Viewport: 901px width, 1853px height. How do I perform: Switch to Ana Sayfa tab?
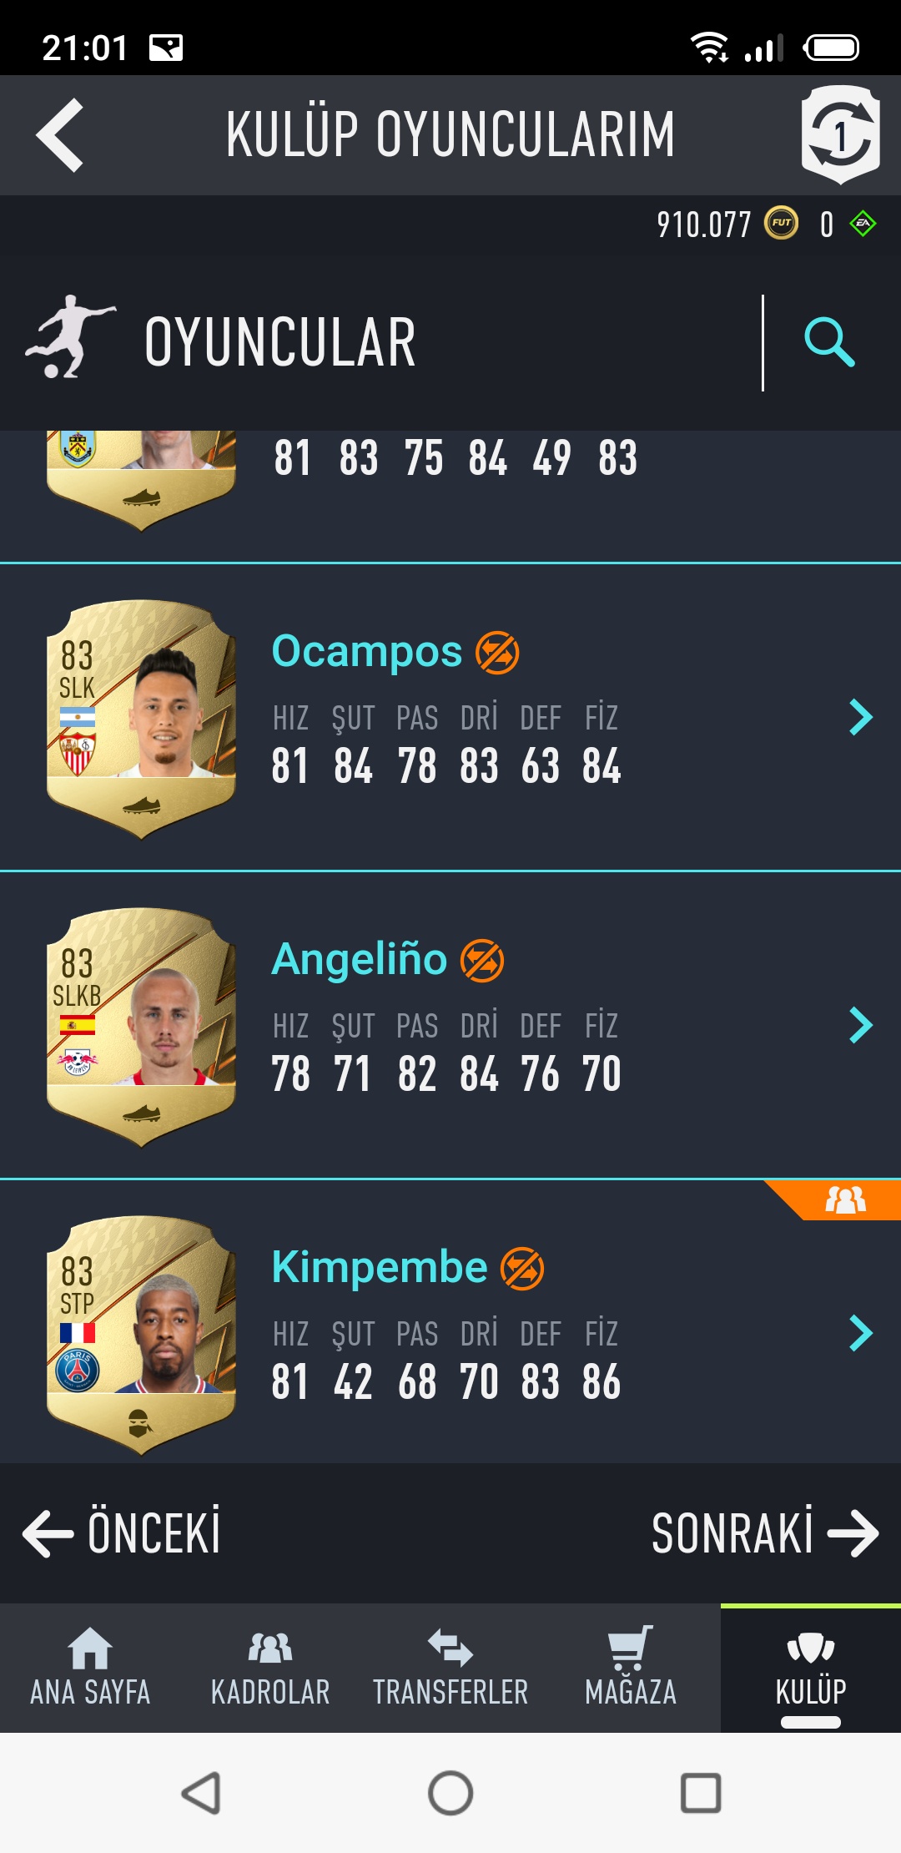pyautogui.click(x=90, y=1668)
